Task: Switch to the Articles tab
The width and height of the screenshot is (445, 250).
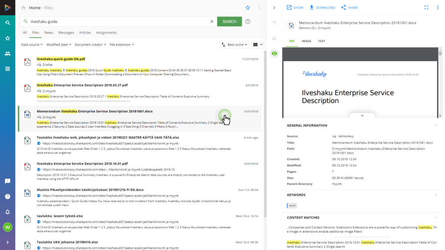Action: coord(85,33)
